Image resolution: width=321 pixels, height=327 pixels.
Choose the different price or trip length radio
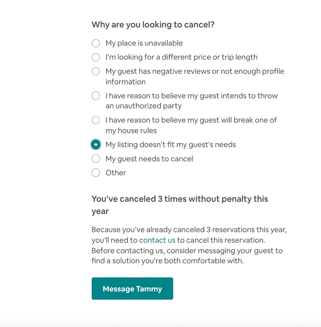pyautogui.click(x=96, y=57)
